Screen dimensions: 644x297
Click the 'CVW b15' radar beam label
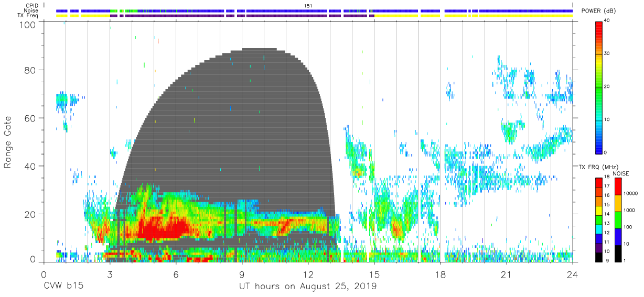pos(63,287)
